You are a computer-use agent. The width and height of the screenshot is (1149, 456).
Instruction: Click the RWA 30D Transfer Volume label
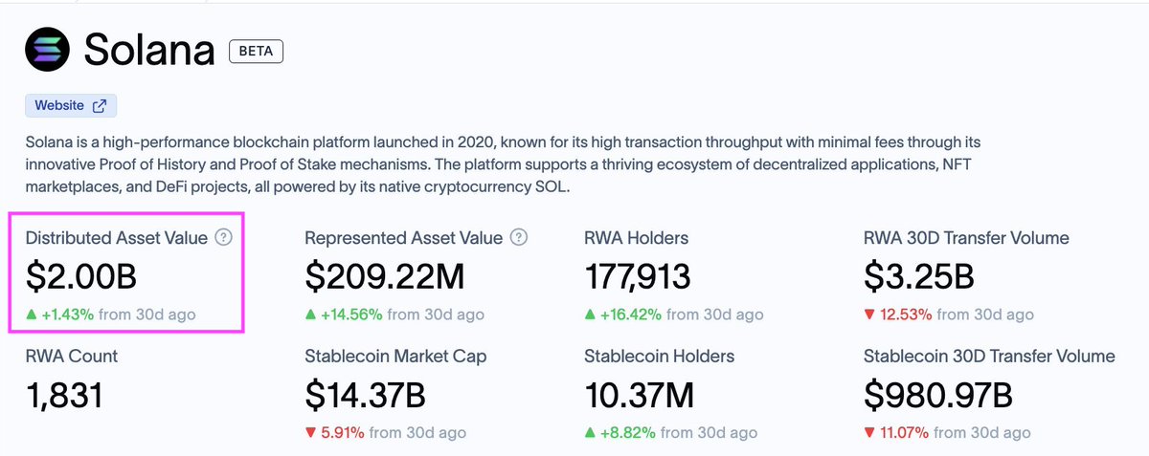coord(966,238)
